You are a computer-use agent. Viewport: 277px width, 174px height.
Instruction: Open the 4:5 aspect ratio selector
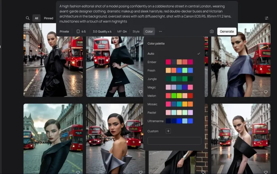point(81,32)
